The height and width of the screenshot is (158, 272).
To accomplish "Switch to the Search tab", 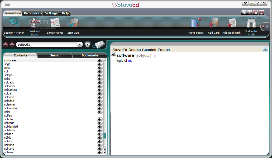I will click(55, 55).
